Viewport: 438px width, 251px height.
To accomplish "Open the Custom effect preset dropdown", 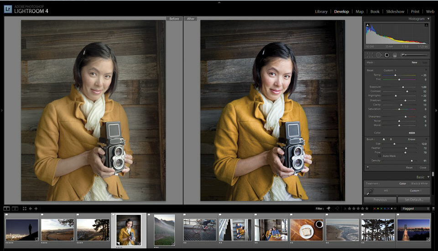I will coord(389,70).
